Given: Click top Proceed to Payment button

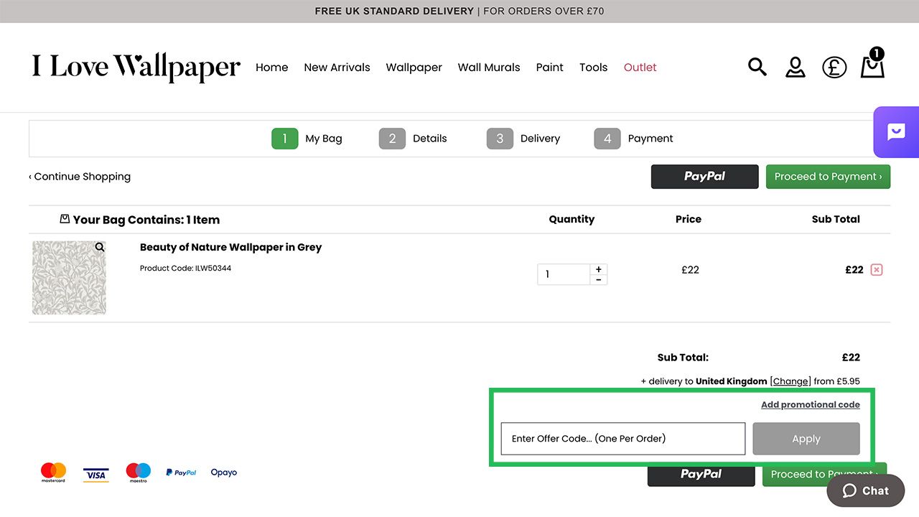Looking at the screenshot, I should click(x=828, y=177).
